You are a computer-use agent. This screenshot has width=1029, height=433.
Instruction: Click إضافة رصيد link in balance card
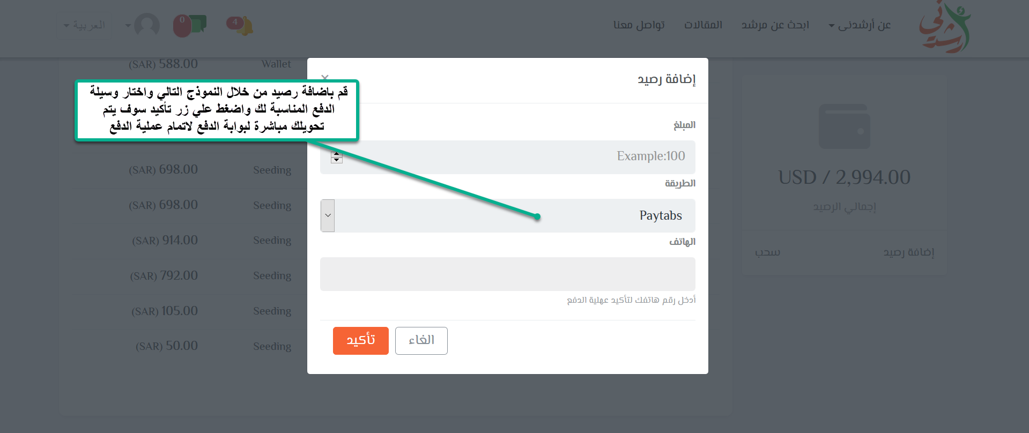tap(908, 252)
